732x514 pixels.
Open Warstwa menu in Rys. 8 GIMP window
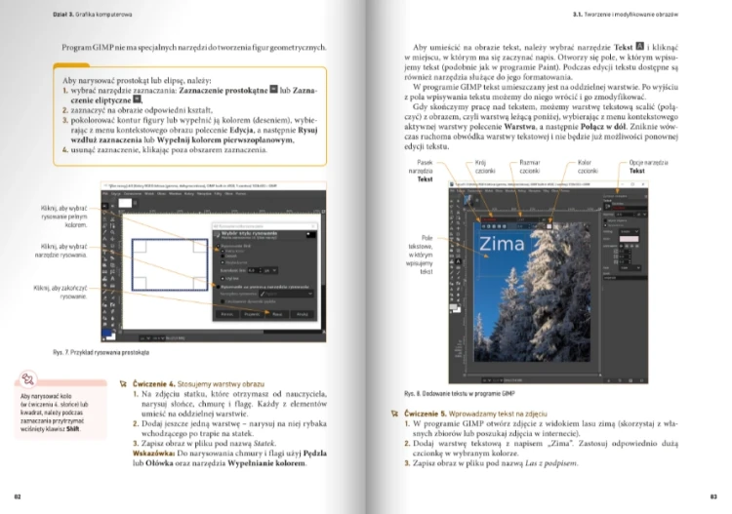click(510, 191)
